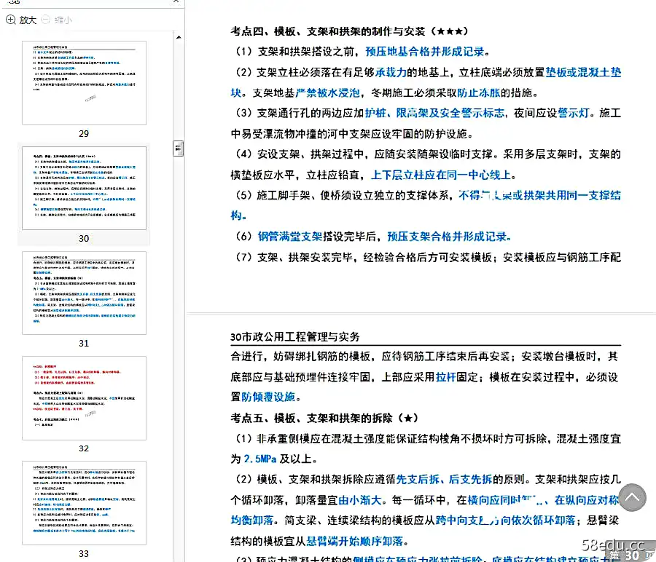Click blue text 由小渐大
This screenshot has width=656, height=562.
360,500
